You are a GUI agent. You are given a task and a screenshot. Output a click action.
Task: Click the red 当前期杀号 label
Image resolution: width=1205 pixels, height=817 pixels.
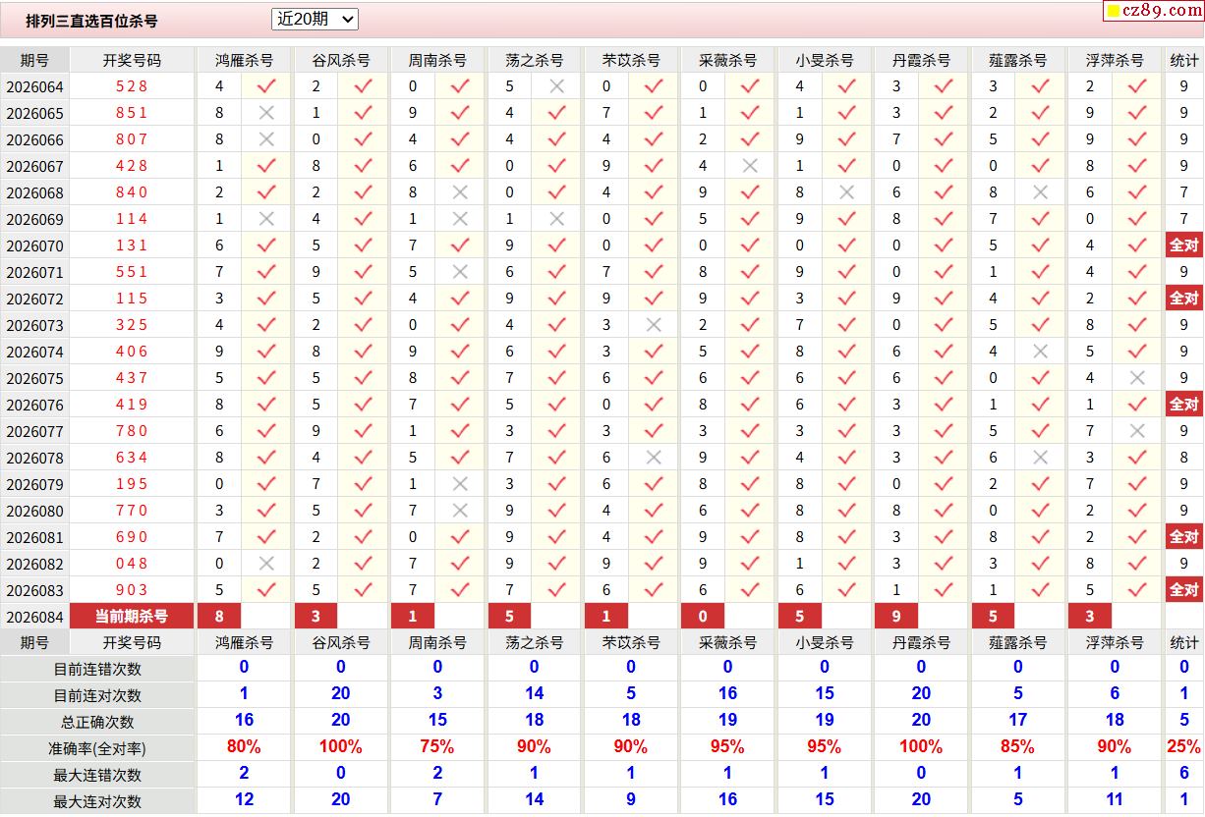pyautogui.click(x=132, y=617)
